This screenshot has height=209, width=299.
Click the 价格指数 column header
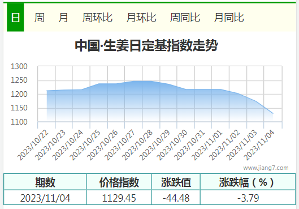119,182
